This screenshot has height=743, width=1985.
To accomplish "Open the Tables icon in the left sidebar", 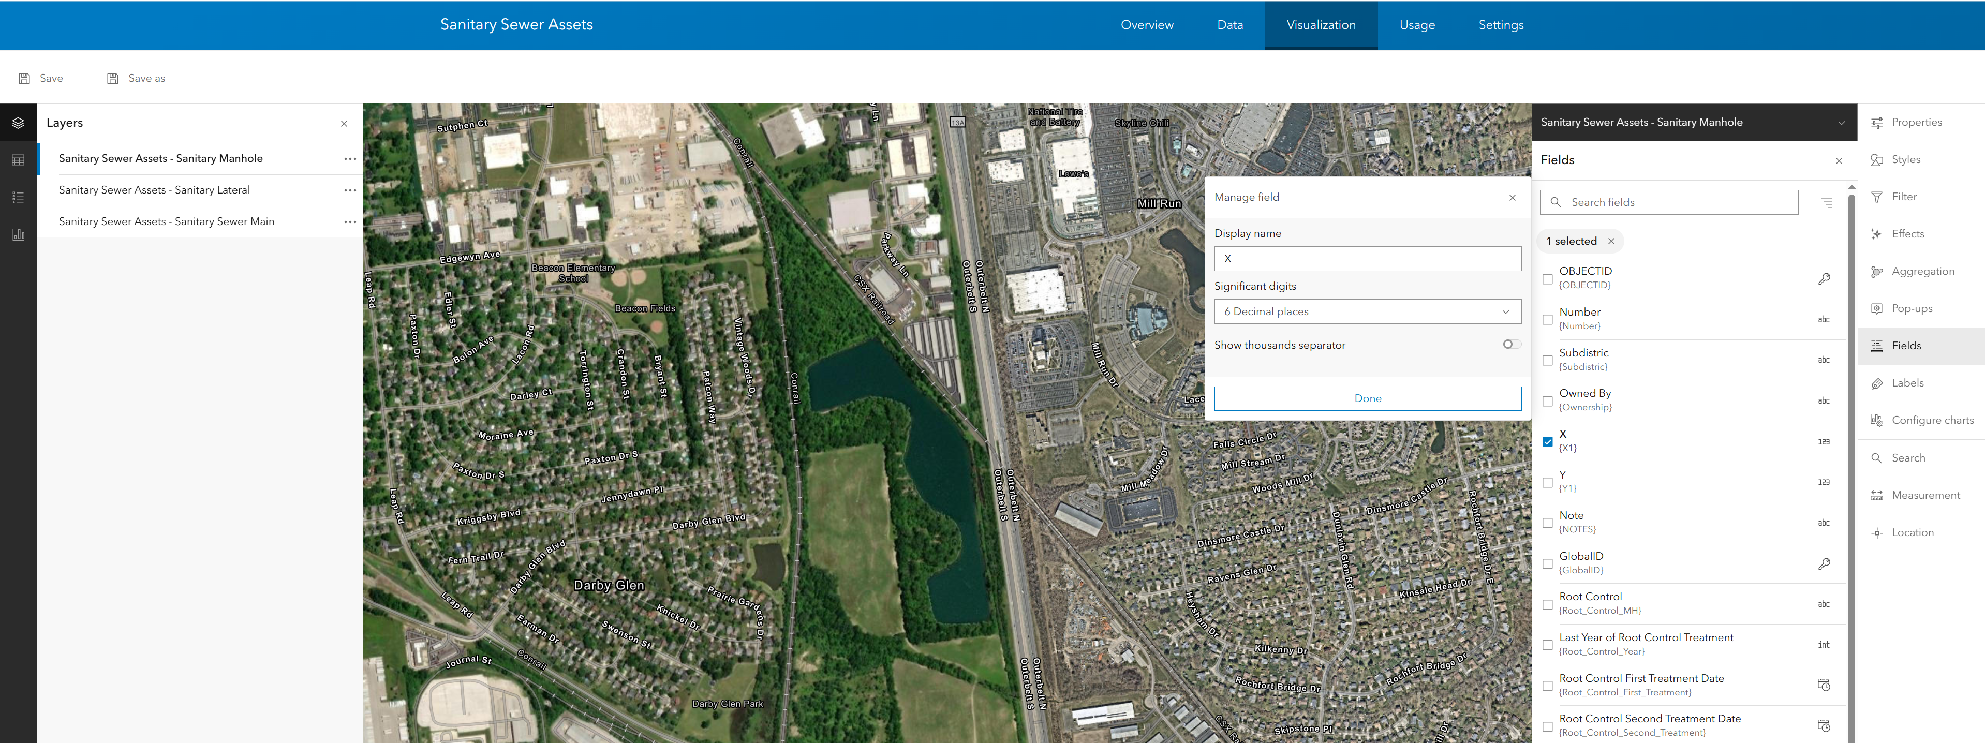I will [19, 159].
